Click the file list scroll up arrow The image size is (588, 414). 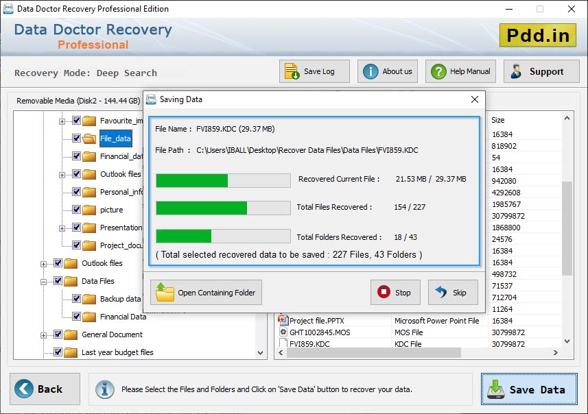pyautogui.click(x=567, y=118)
